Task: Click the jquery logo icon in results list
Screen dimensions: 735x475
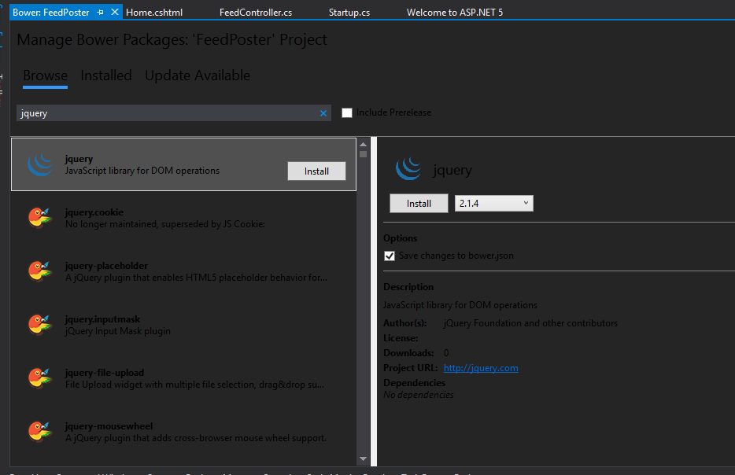Action: click(39, 164)
